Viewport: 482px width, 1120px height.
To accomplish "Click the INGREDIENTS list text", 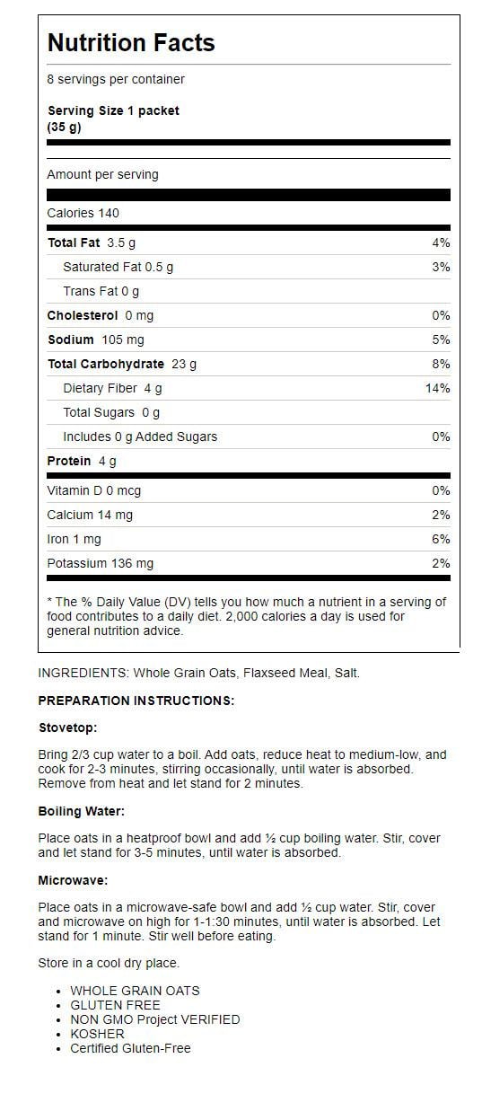I will (x=199, y=673).
